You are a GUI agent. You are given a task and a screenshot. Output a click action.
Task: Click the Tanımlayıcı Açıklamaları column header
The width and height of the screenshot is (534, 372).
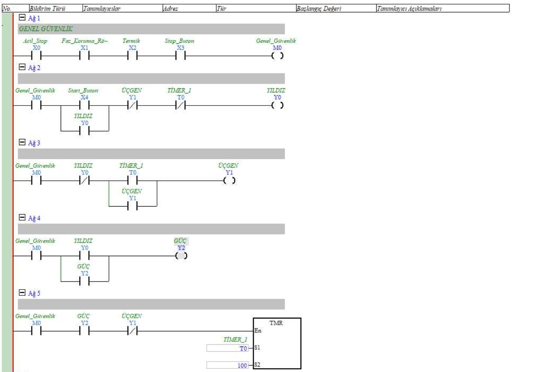coord(409,9)
